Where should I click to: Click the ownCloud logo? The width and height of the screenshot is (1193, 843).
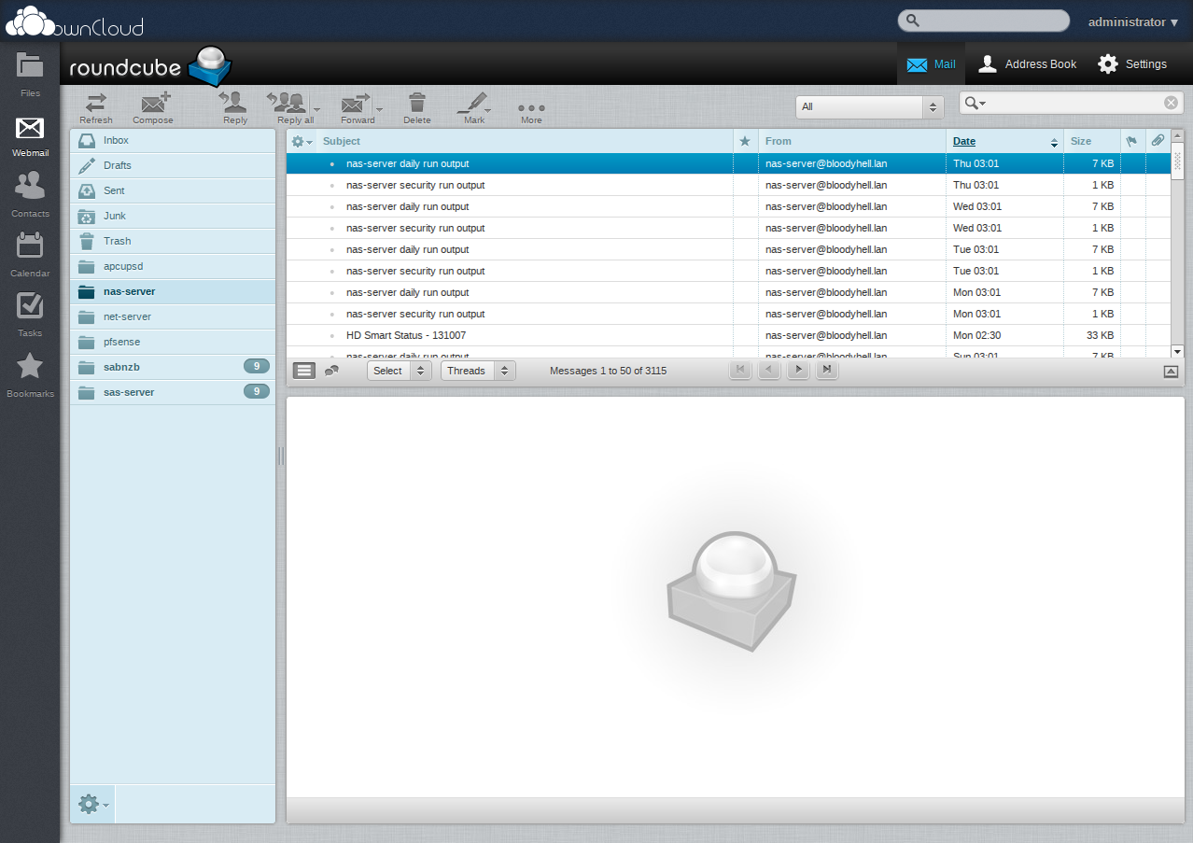click(75, 21)
